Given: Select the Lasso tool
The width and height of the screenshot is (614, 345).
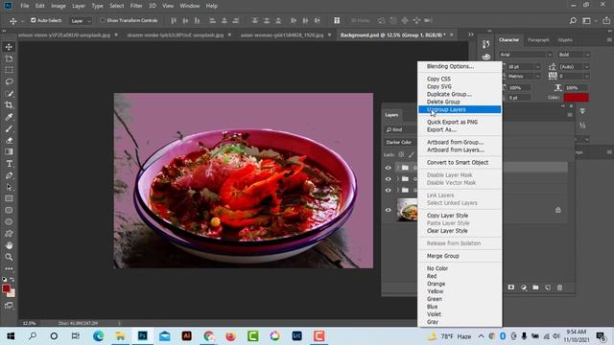Looking at the screenshot, I should (x=9, y=81).
